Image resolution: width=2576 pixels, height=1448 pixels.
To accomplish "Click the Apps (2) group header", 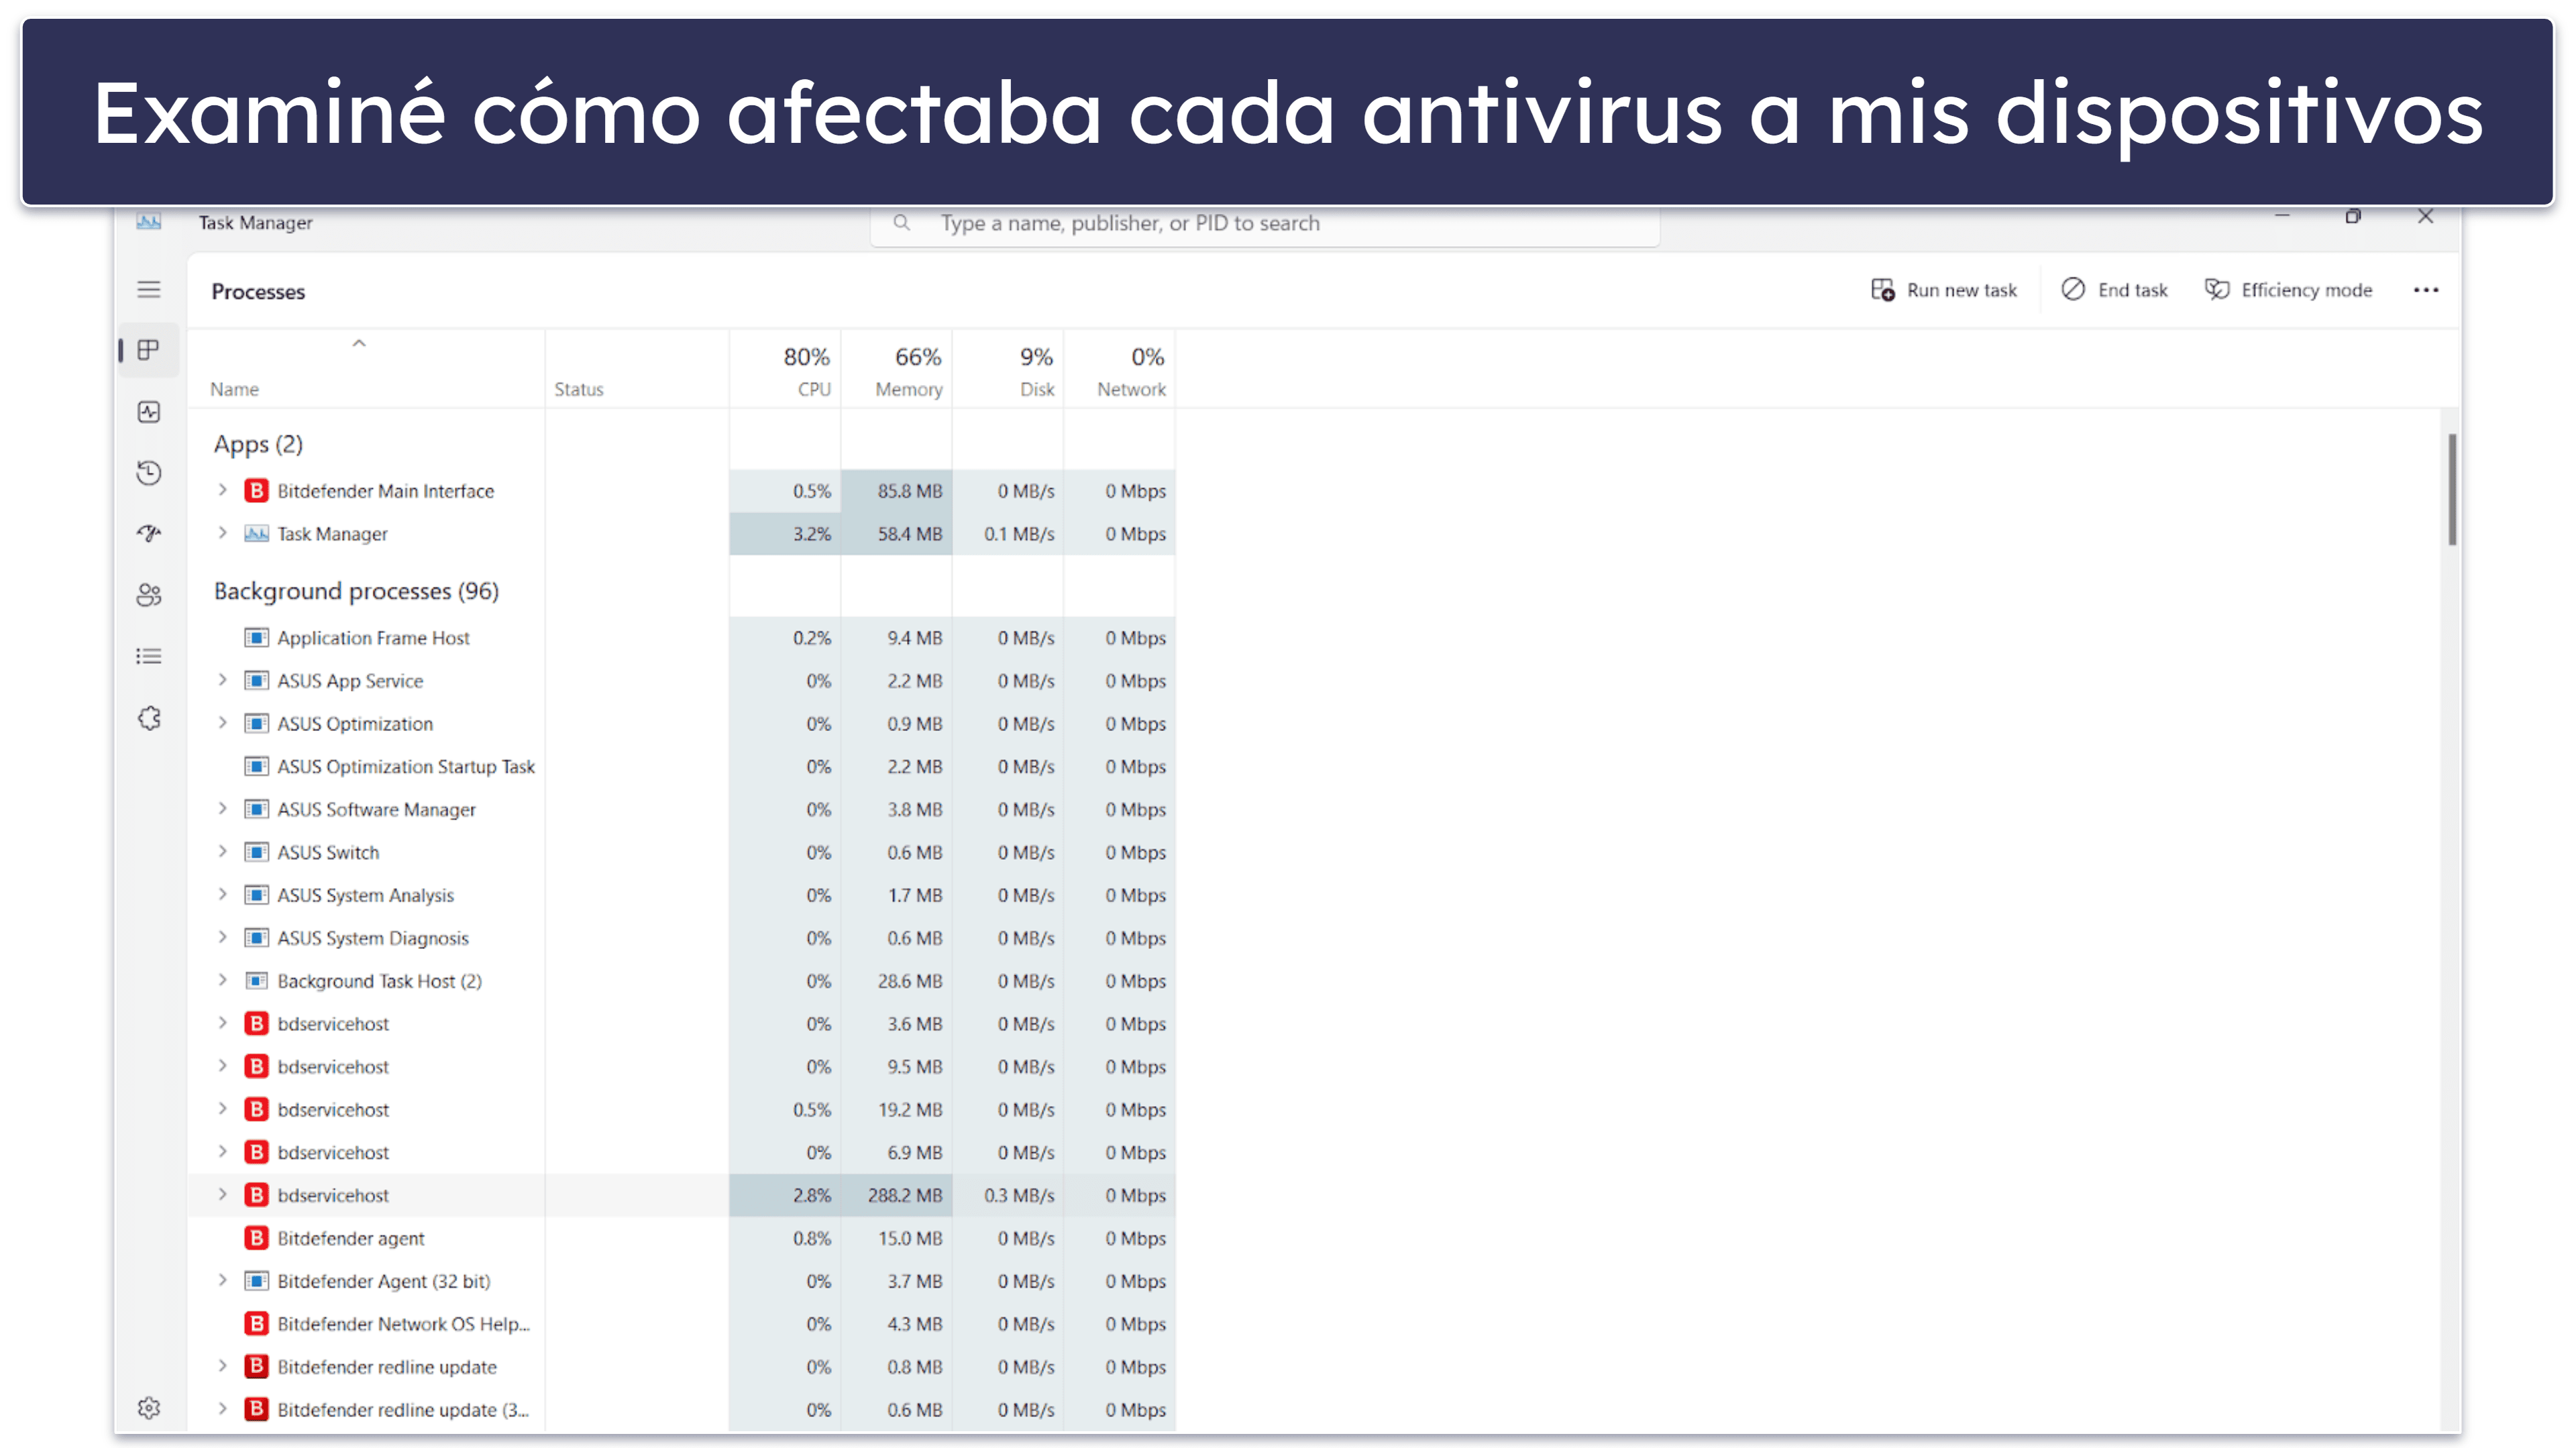I will point(258,444).
